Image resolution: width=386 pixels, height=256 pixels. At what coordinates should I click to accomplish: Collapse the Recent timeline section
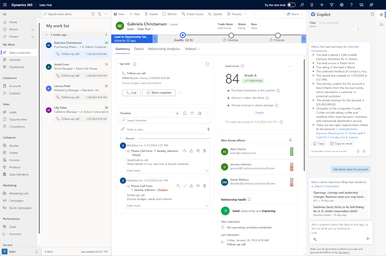click(121, 138)
